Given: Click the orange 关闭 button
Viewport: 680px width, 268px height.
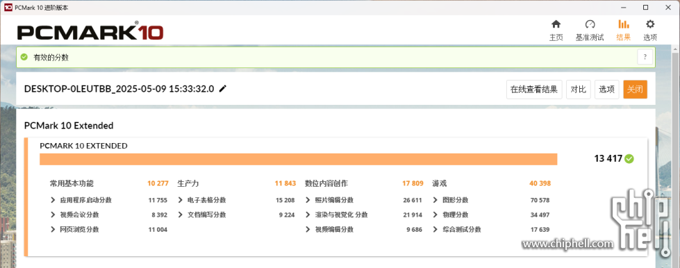Looking at the screenshot, I should coord(636,90).
